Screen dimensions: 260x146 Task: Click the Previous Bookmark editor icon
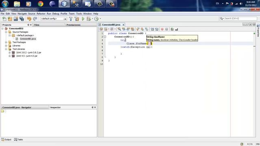click(138, 29)
